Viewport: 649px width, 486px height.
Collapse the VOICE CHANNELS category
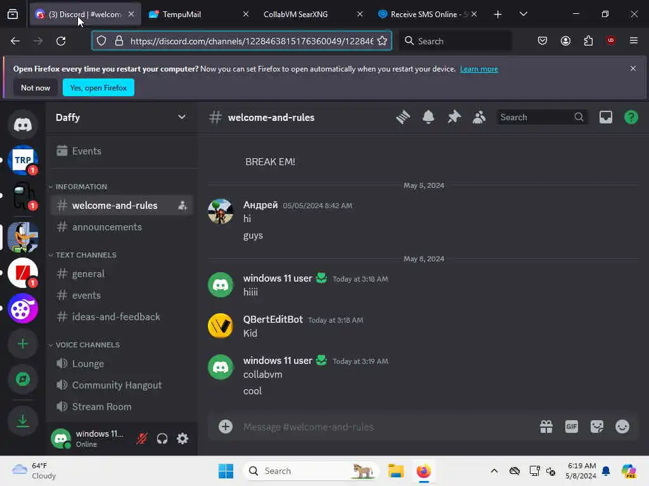tap(84, 345)
